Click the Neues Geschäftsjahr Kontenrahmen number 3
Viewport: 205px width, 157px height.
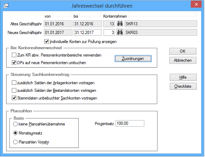tap(109, 32)
